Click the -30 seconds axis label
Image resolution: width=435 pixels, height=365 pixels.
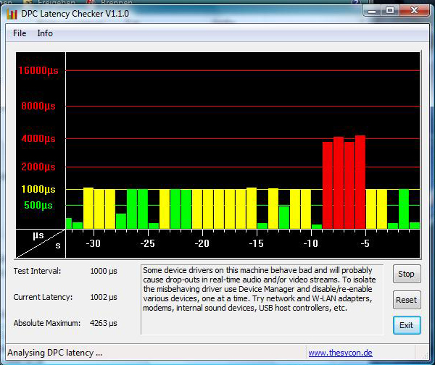(x=94, y=243)
